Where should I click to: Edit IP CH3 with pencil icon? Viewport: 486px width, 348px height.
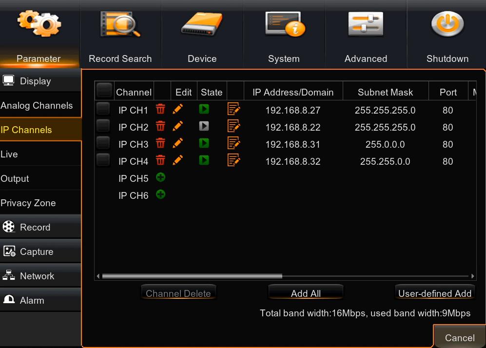[177, 143]
